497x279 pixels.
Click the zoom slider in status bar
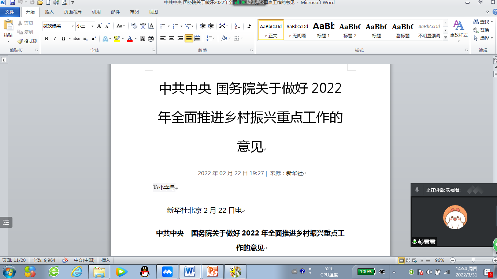click(473, 260)
